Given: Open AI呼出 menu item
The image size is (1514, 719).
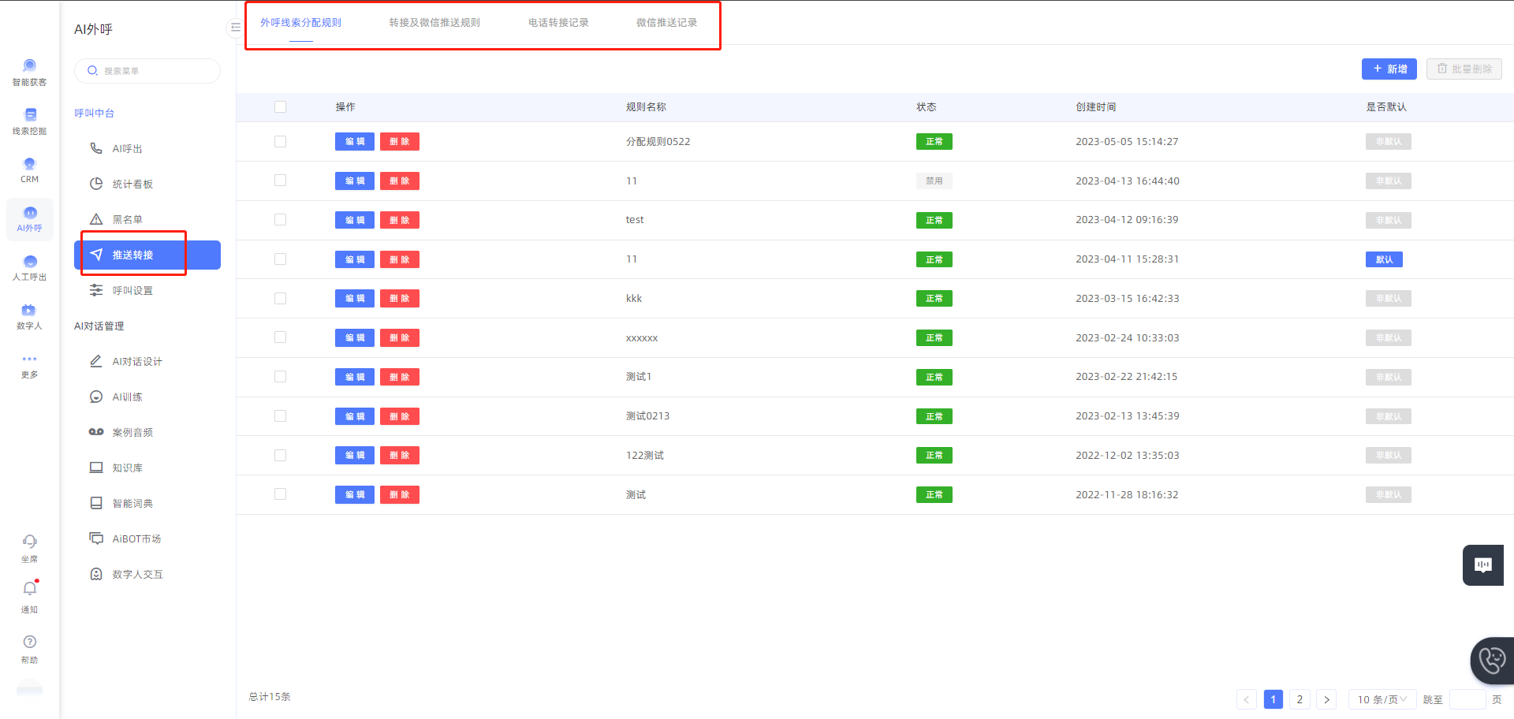Looking at the screenshot, I should point(147,149).
